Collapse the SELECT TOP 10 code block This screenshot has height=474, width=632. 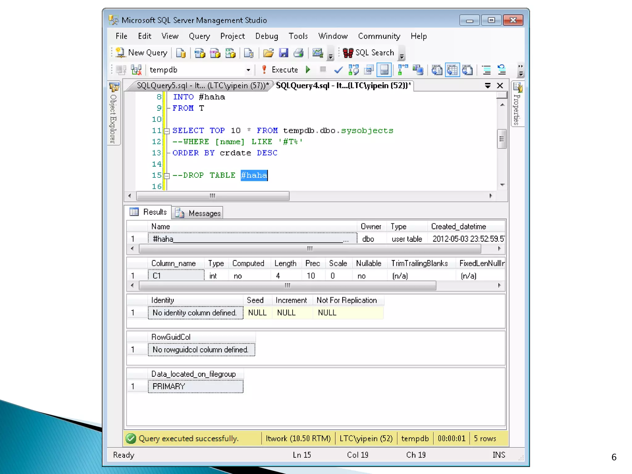(x=167, y=131)
